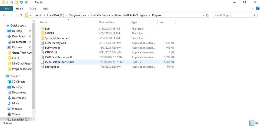Go up one folder level with Up arrow
The width and height of the screenshot is (260, 126).
(21, 15)
